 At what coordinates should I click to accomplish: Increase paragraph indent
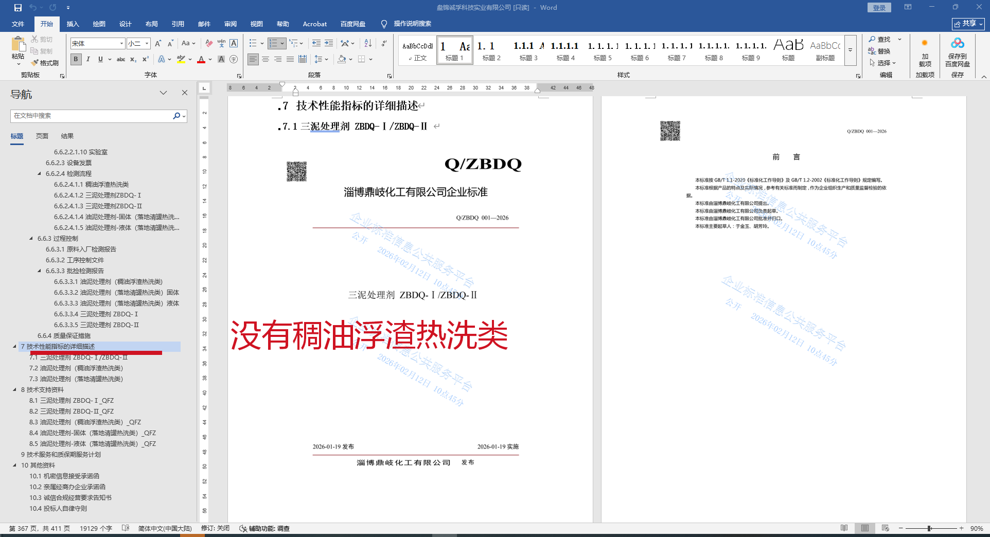point(328,43)
